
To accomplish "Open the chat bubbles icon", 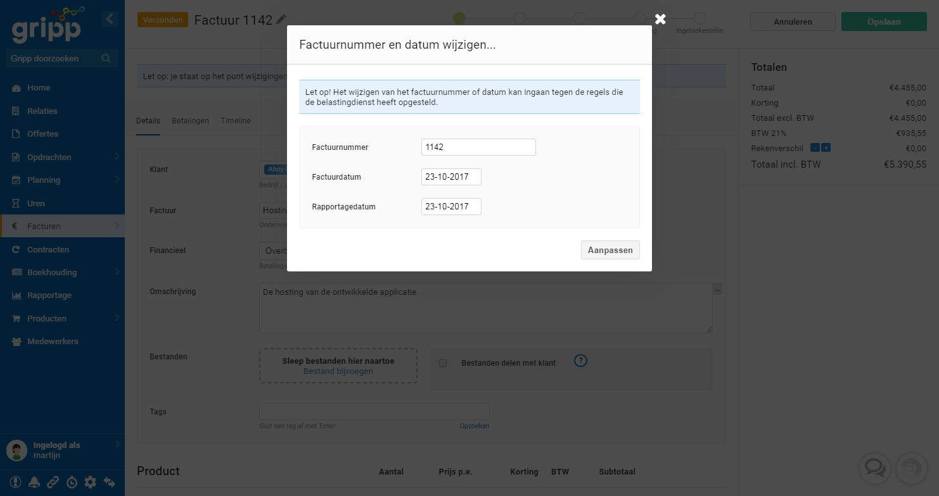I will pos(875,468).
